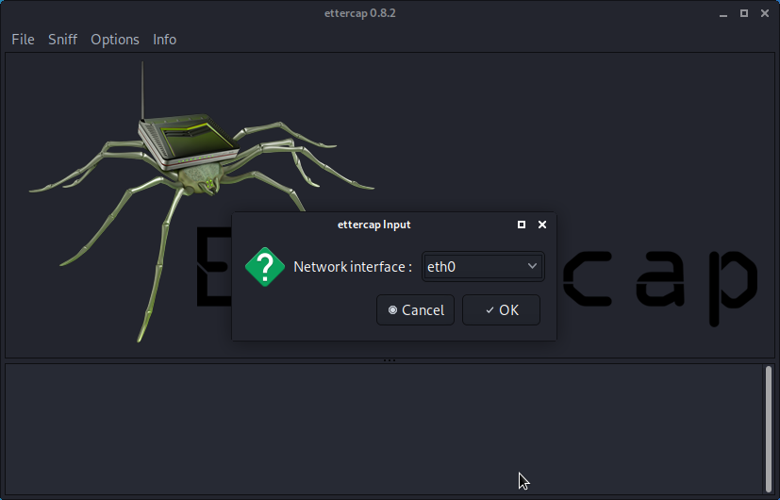The height and width of the screenshot is (500, 780).
Task: Maximize the ettercap Input dialog
Action: [x=522, y=225]
